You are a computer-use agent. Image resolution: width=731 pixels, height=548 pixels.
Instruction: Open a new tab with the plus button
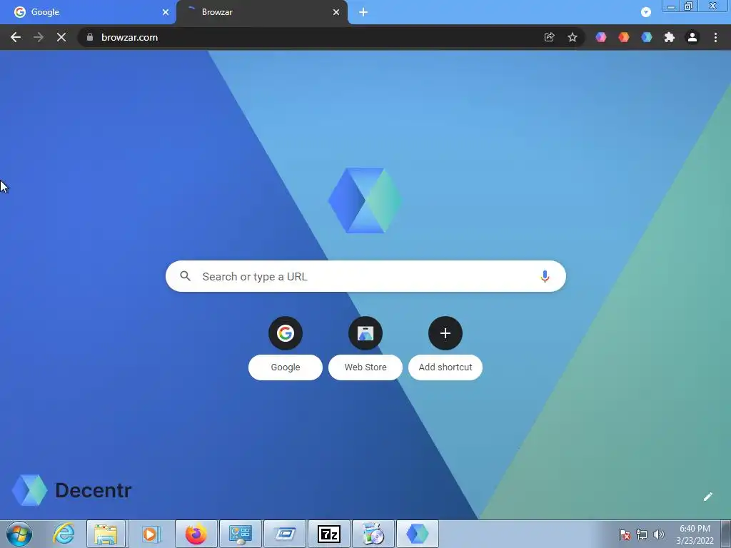click(x=363, y=12)
